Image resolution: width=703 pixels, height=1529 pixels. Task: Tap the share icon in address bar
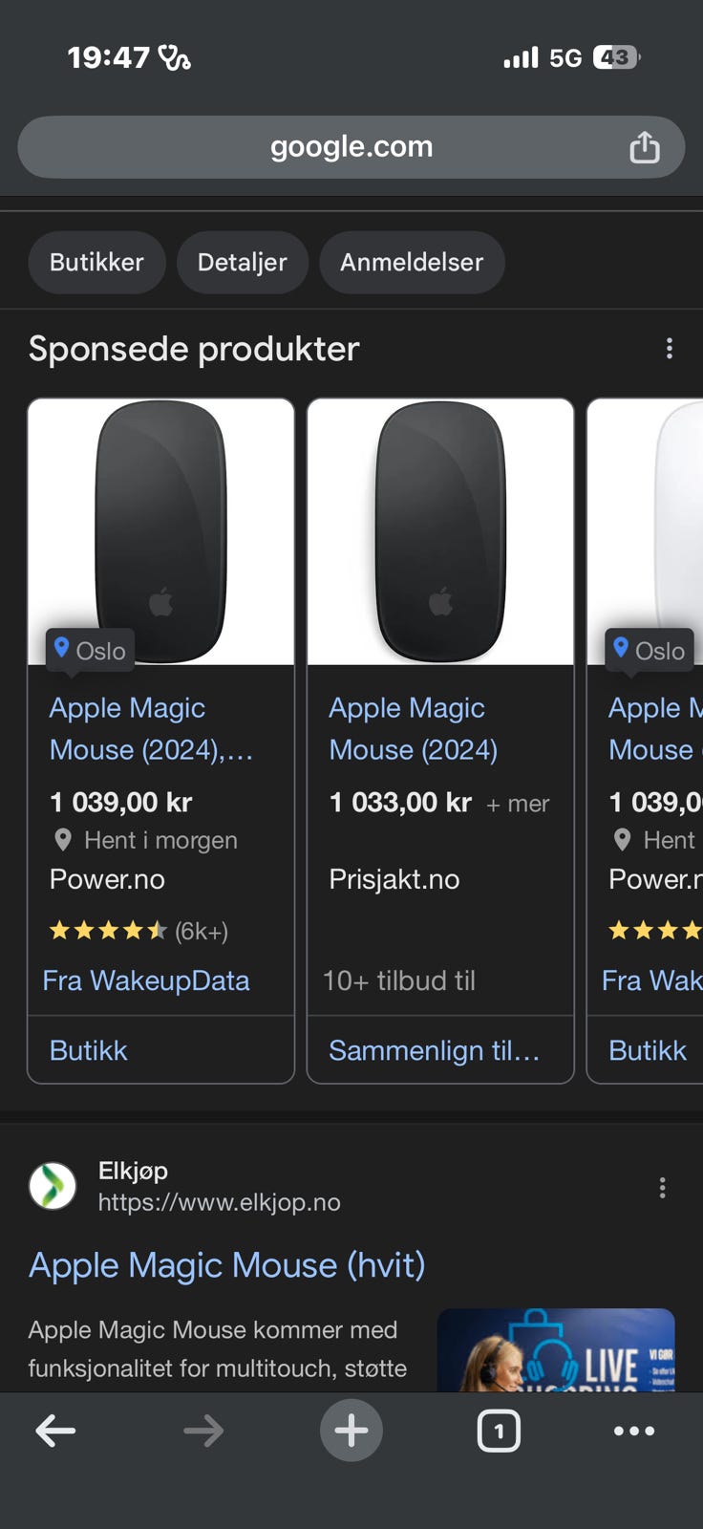[x=644, y=147]
